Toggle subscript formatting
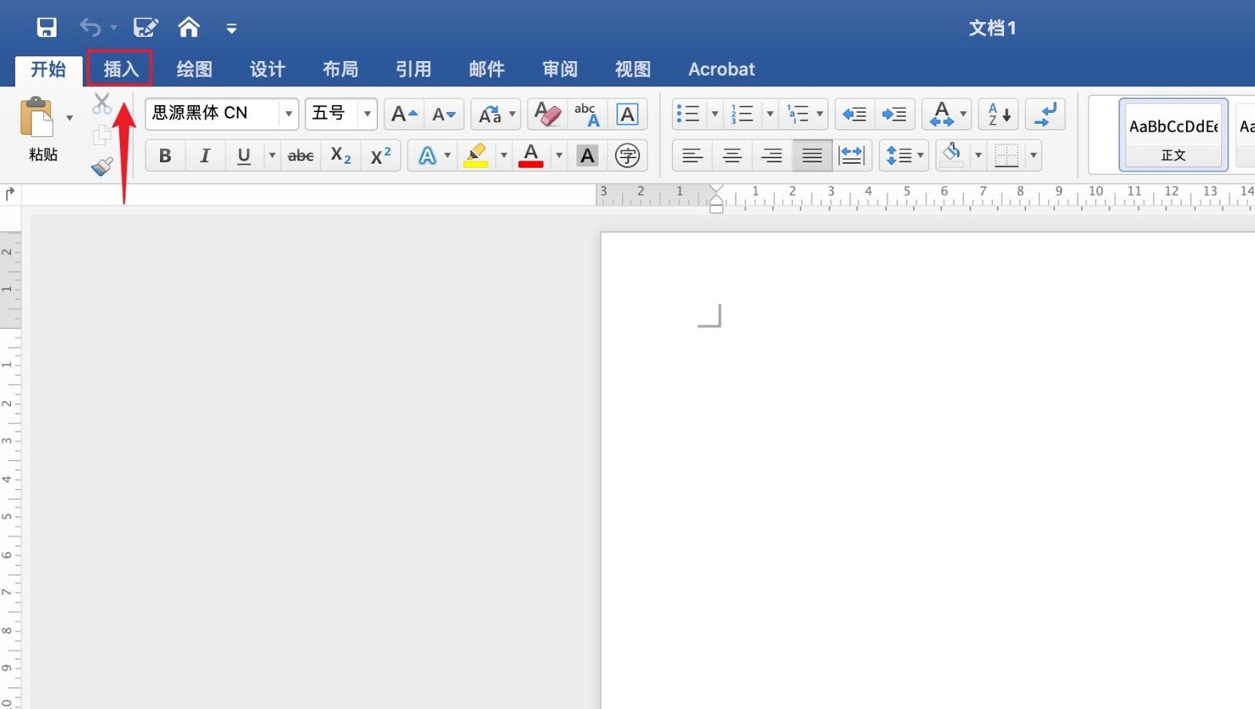1255x709 pixels. [x=340, y=156]
